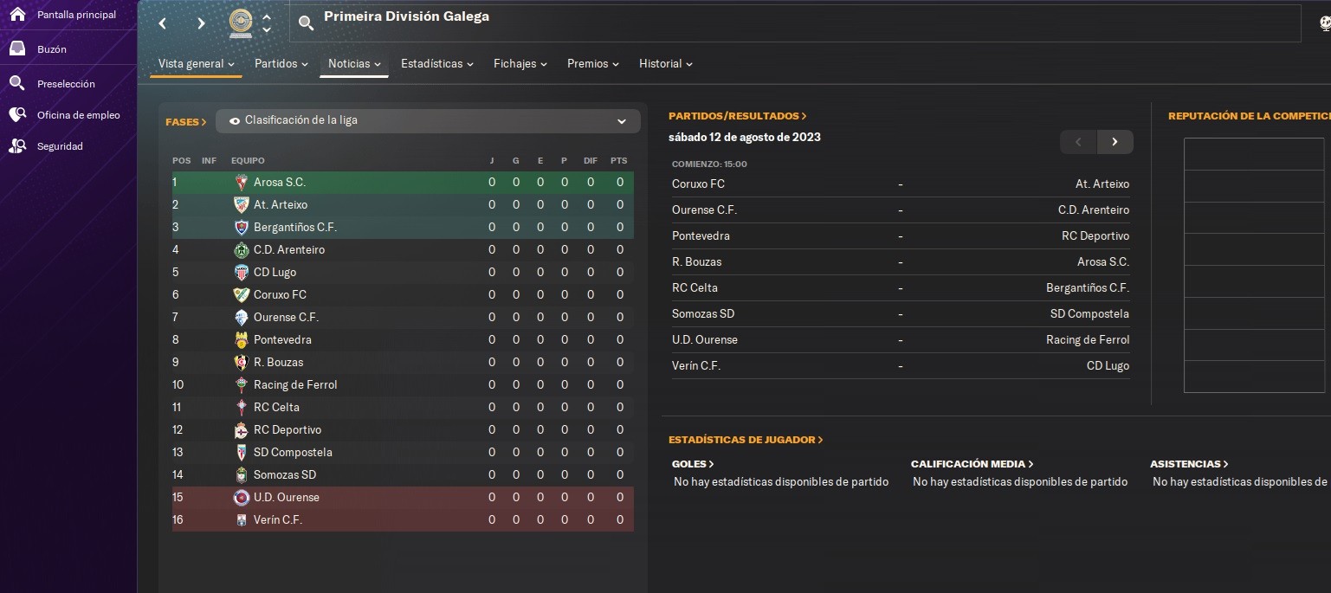Click SD Compostela club crest
1331x593 pixels.
click(242, 452)
